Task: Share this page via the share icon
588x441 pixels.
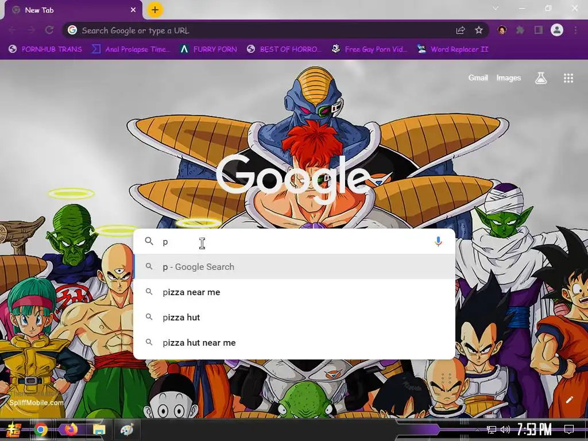Action: [461, 30]
